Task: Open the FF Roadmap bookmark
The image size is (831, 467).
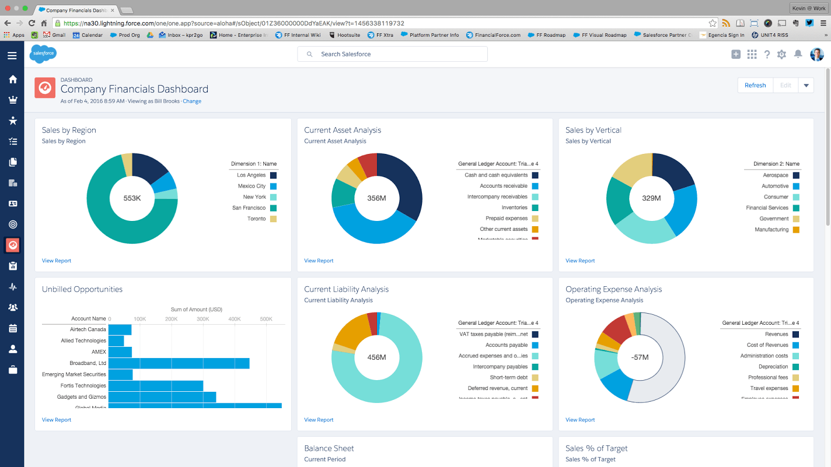Action: [x=546, y=34]
